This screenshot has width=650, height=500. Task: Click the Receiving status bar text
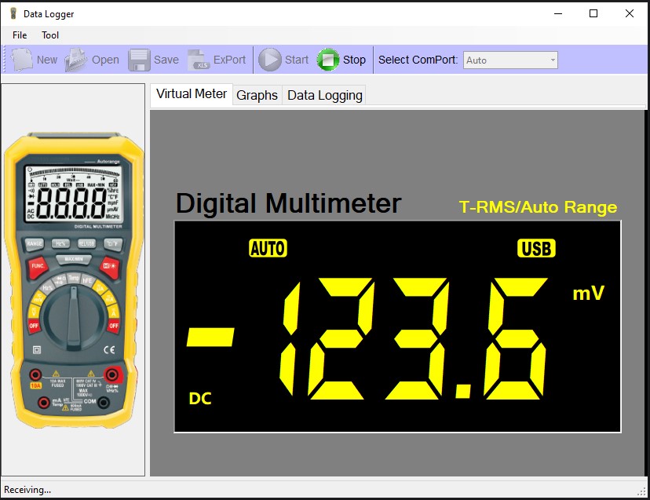tap(27, 490)
